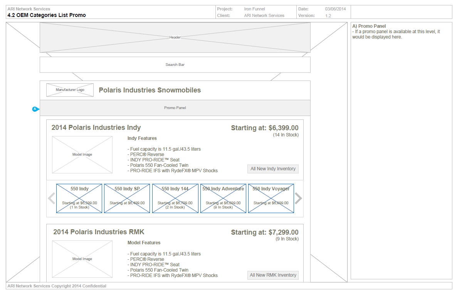Click the PERC Reverse line under Indy Features
The height and width of the screenshot is (294, 457).
click(x=146, y=155)
